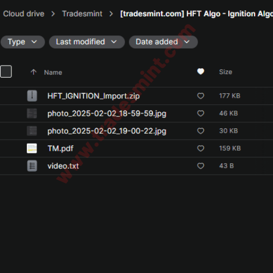The image size is (273, 273).
Task: Click the text file icon for video.txt
Action: [x=32, y=166]
